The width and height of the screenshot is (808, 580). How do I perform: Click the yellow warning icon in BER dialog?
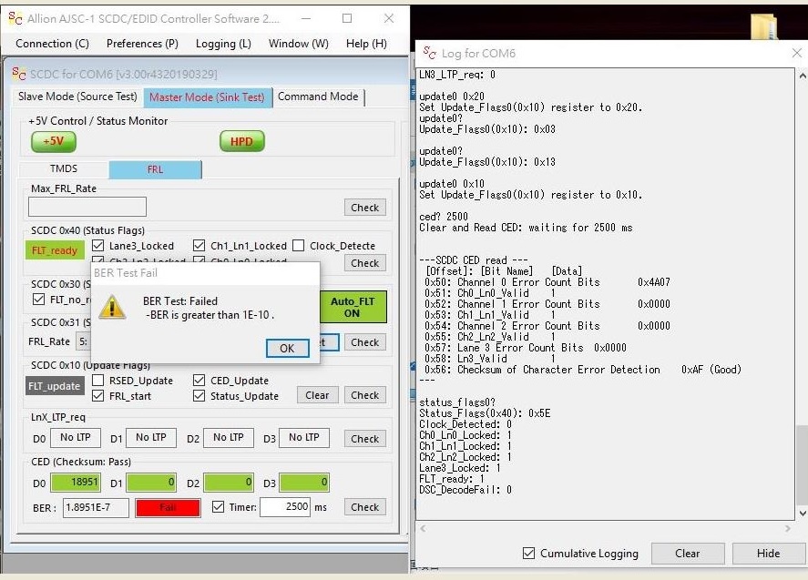(x=112, y=307)
